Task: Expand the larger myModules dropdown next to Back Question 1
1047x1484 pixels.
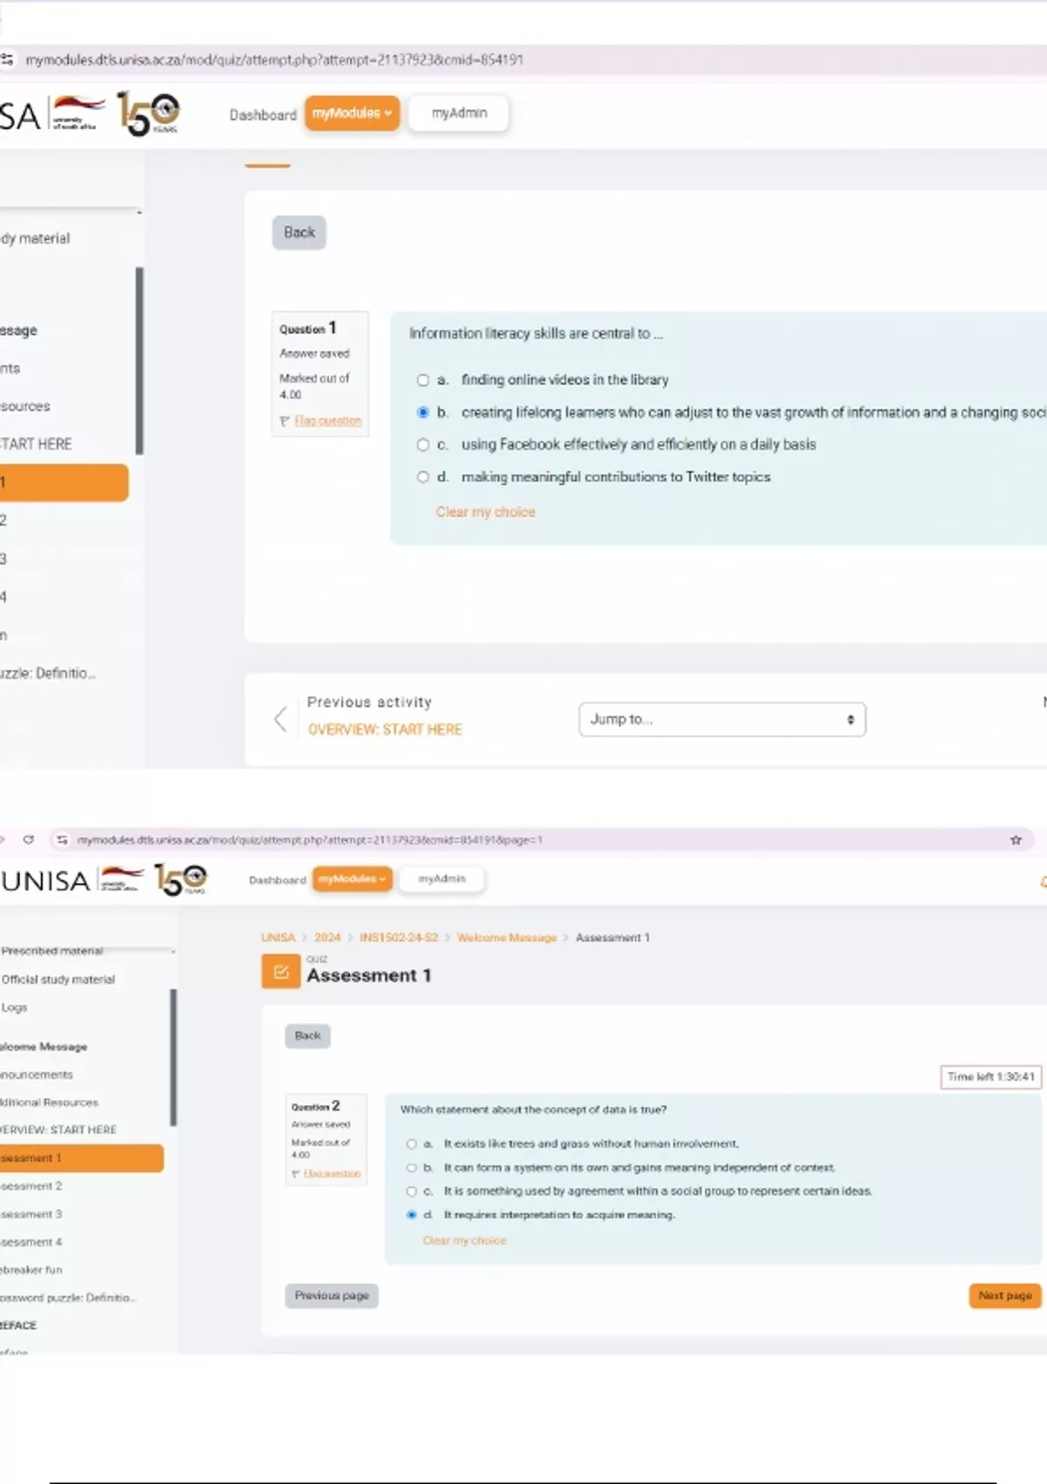Action: point(352,113)
